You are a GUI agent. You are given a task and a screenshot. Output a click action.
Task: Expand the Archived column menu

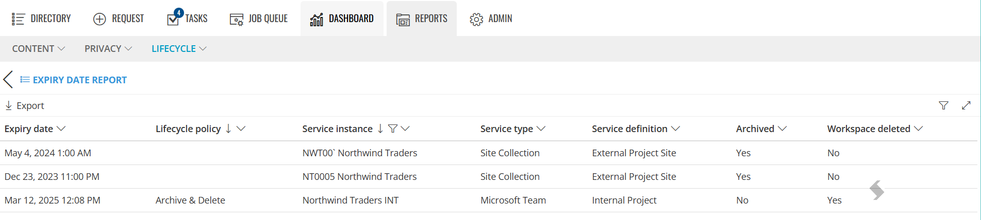pos(782,129)
